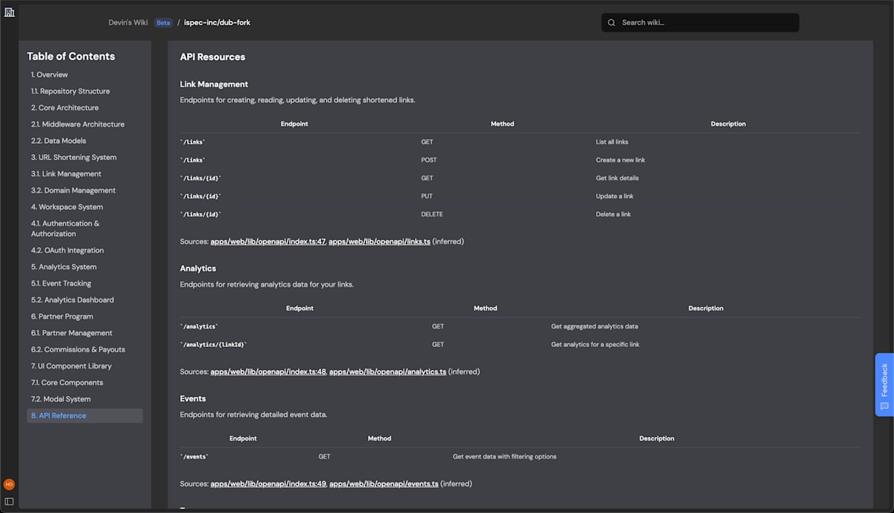
Task: Open the Feedback side tab
Action: (884, 384)
